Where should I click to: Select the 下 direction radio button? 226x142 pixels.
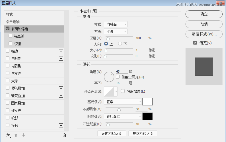tap(120, 44)
